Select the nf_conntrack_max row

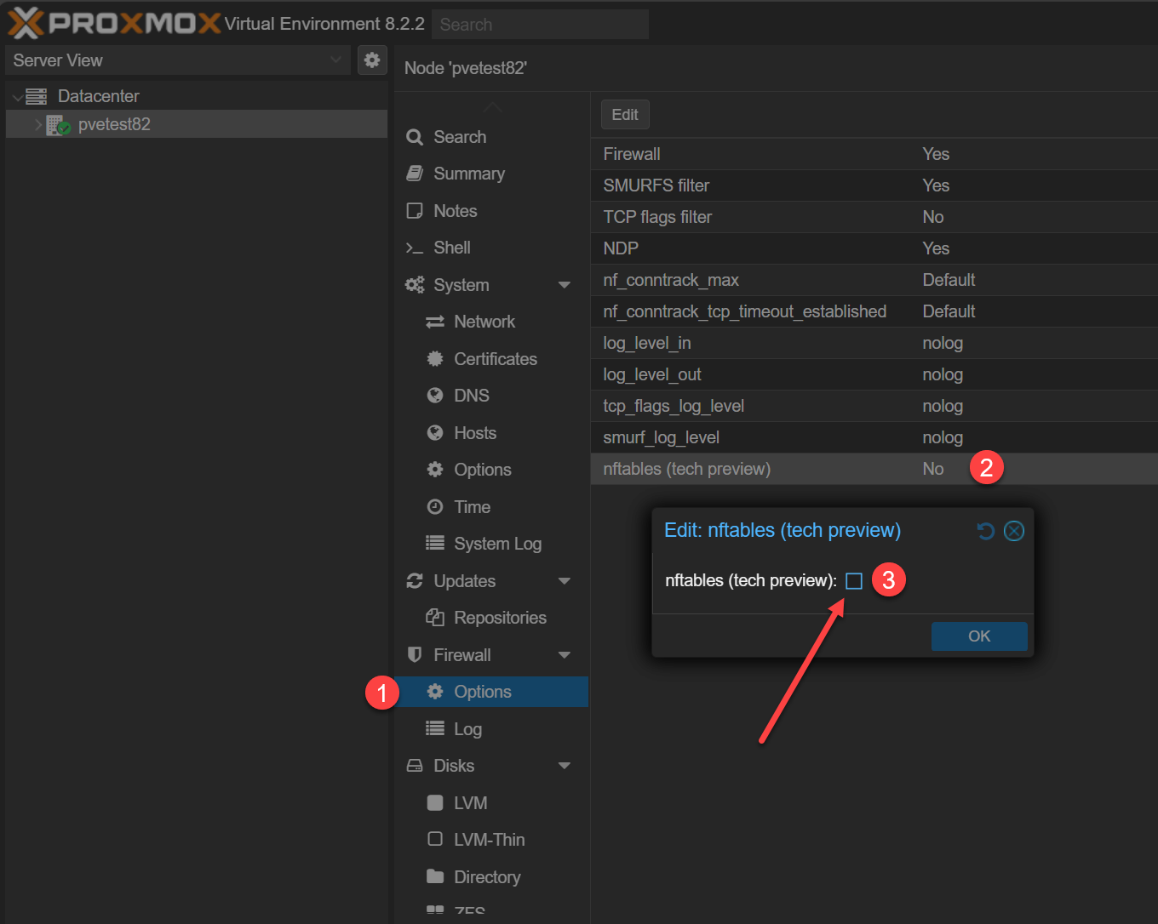tap(874, 280)
